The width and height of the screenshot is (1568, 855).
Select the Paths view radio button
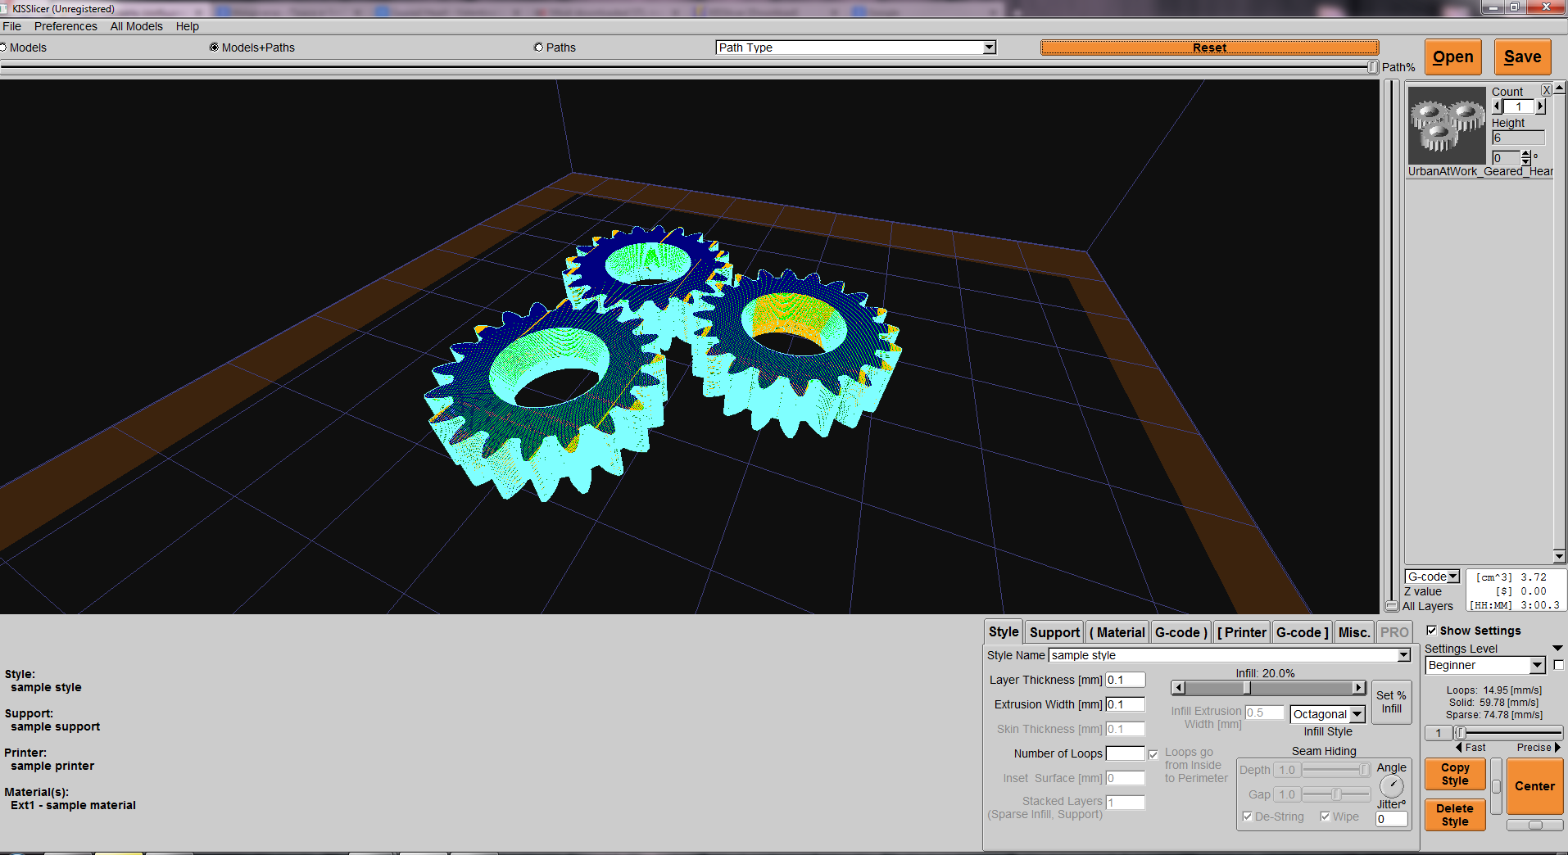(538, 47)
